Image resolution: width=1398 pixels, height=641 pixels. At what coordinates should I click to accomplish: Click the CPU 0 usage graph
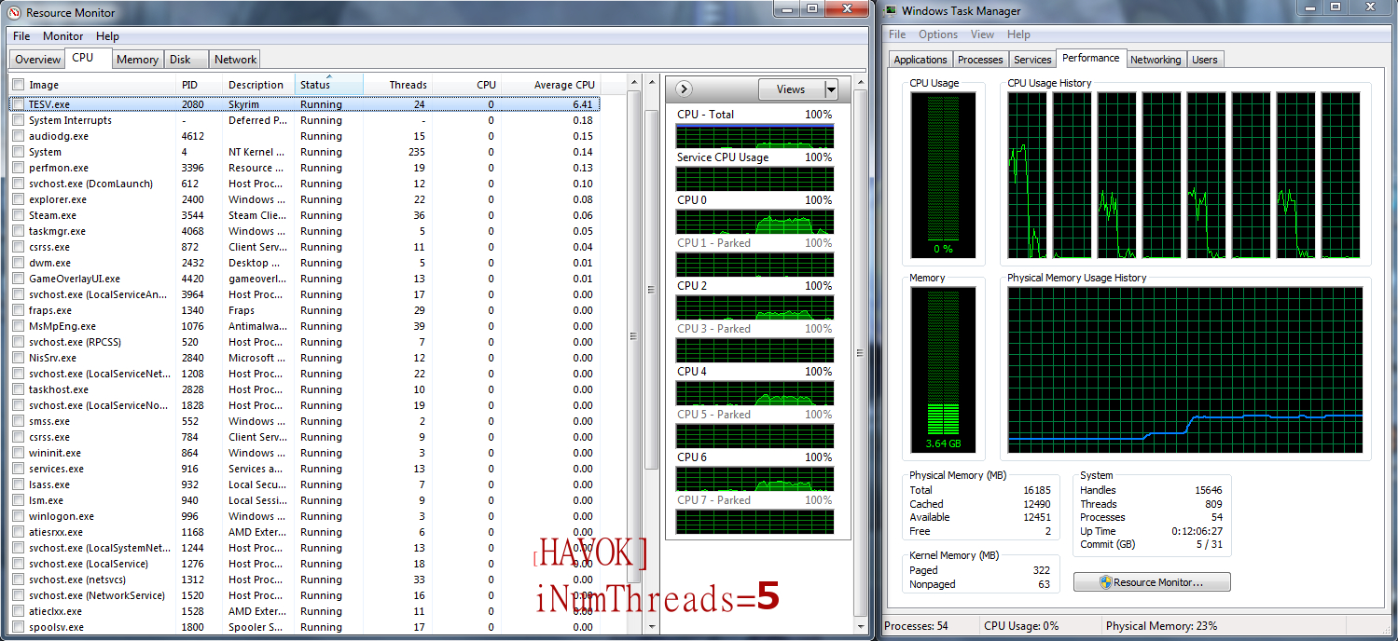tap(754, 222)
